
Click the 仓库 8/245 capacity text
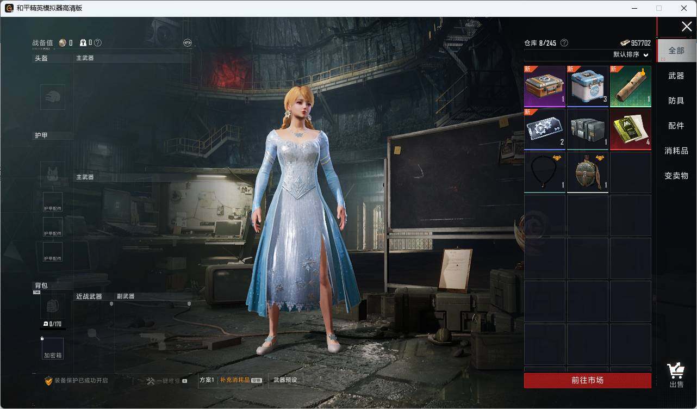540,43
